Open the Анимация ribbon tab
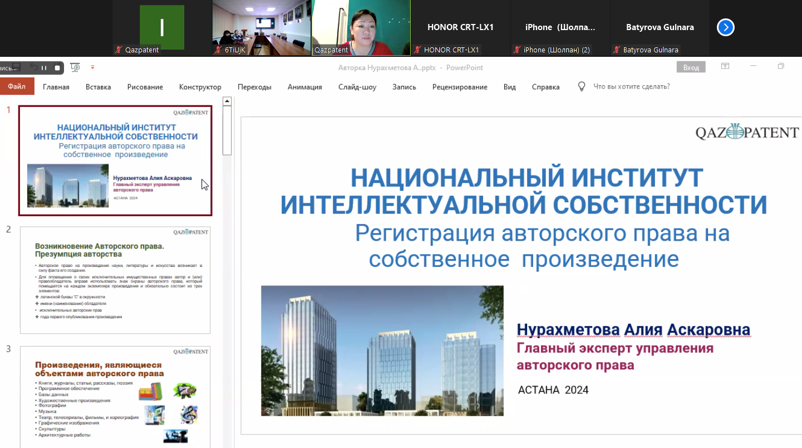The width and height of the screenshot is (802, 448). (304, 87)
